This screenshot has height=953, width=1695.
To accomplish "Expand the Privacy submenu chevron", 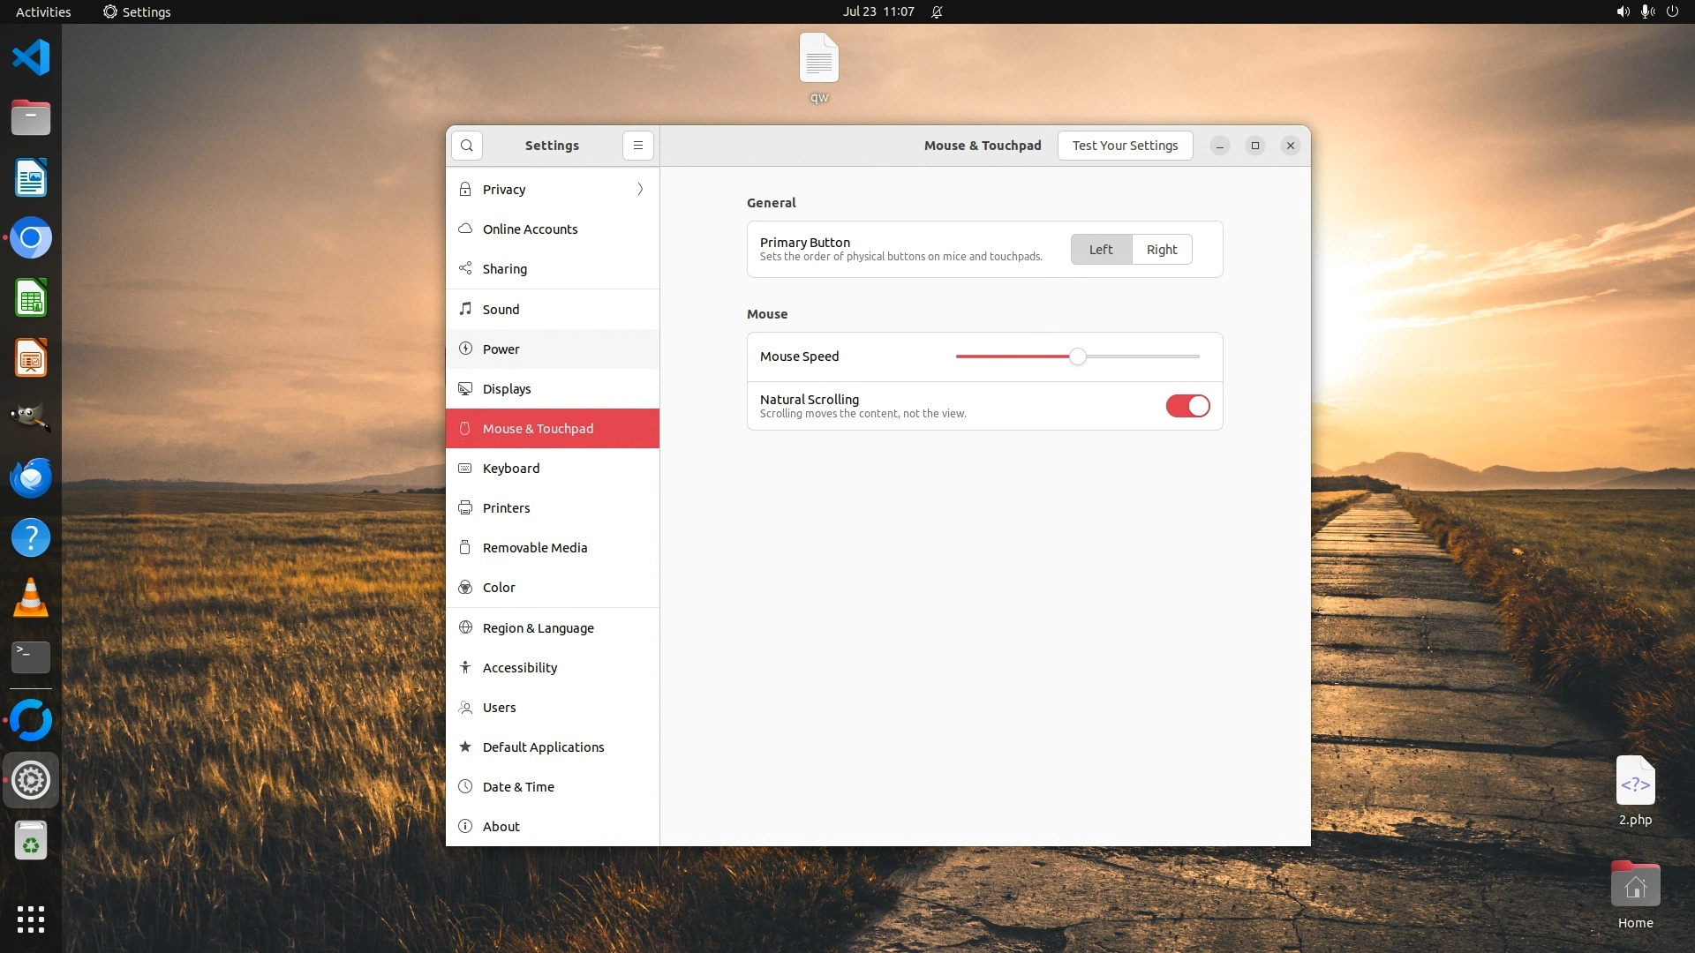I will point(640,190).
